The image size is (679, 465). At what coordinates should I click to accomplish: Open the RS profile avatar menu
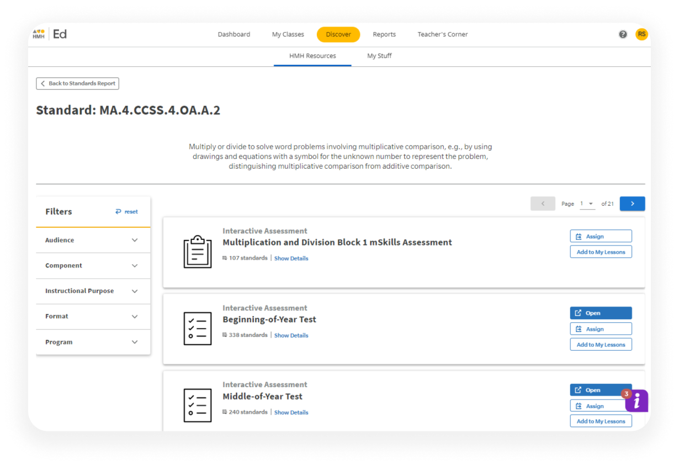[x=641, y=34]
